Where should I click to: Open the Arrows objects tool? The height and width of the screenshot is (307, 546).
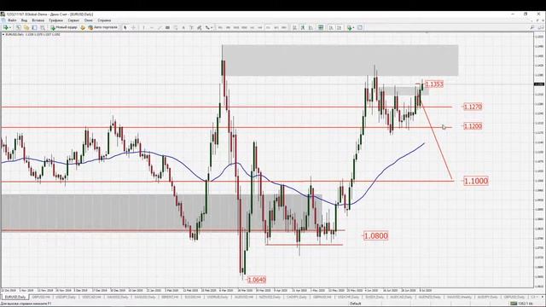(208, 27)
